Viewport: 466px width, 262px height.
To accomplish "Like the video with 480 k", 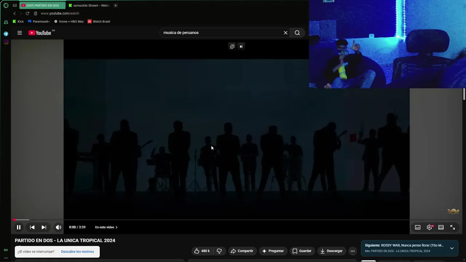I will 202,251.
